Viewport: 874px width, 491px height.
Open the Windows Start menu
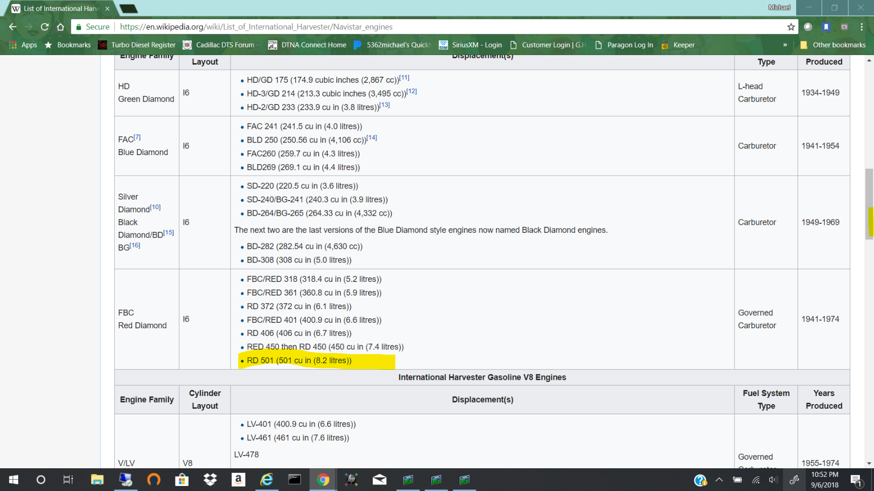(13, 480)
